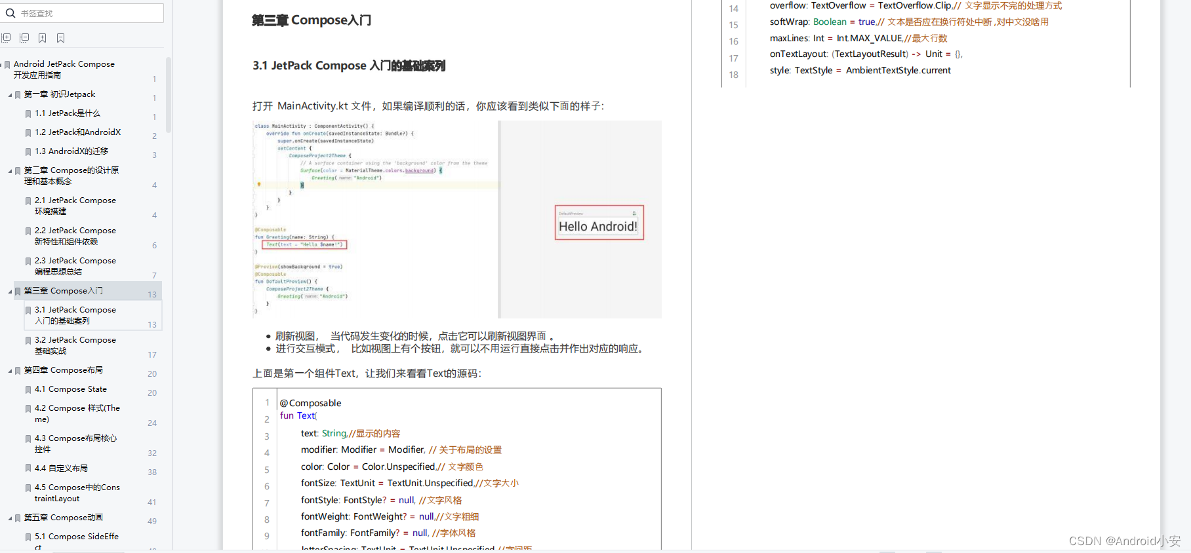Select 第一章 初识Jetpack bookmark
Screen dimensions: 1191x553
(60, 94)
